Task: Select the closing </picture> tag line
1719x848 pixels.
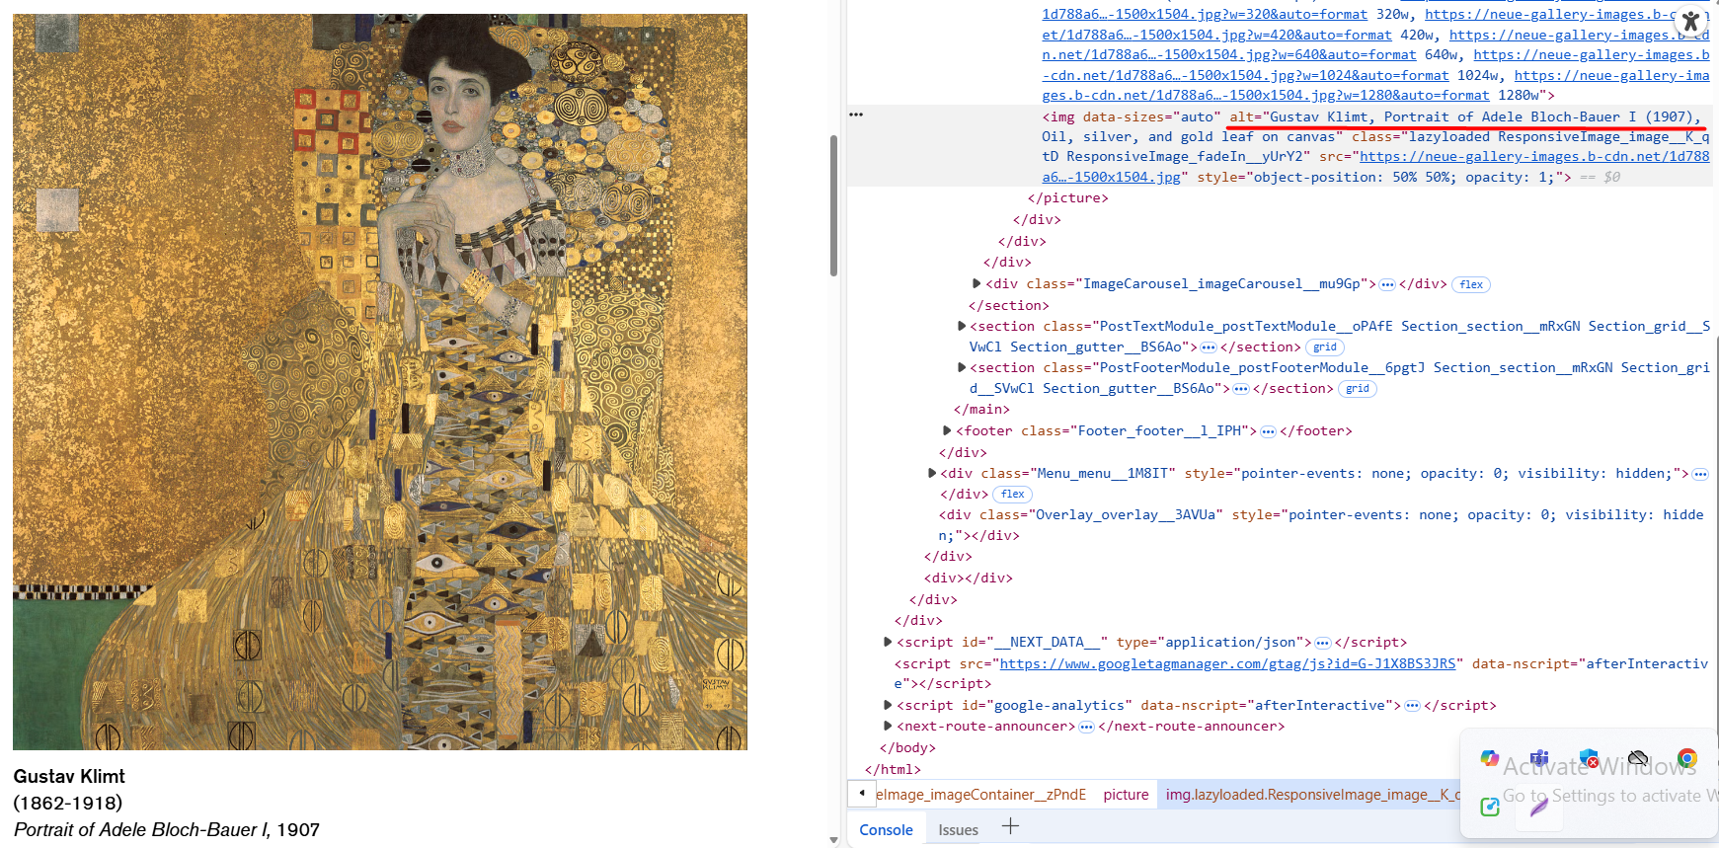Action: [x=1067, y=197]
